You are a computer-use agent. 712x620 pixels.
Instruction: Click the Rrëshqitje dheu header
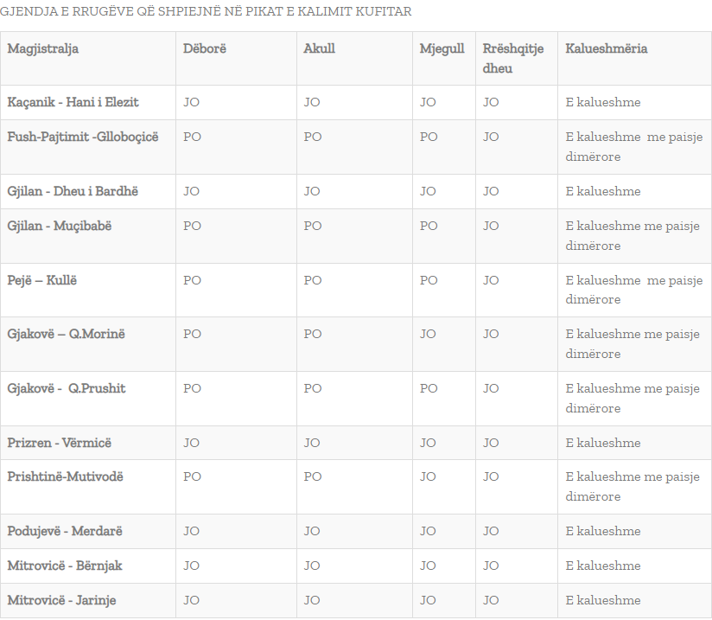pyautogui.click(x=513, y=58)
